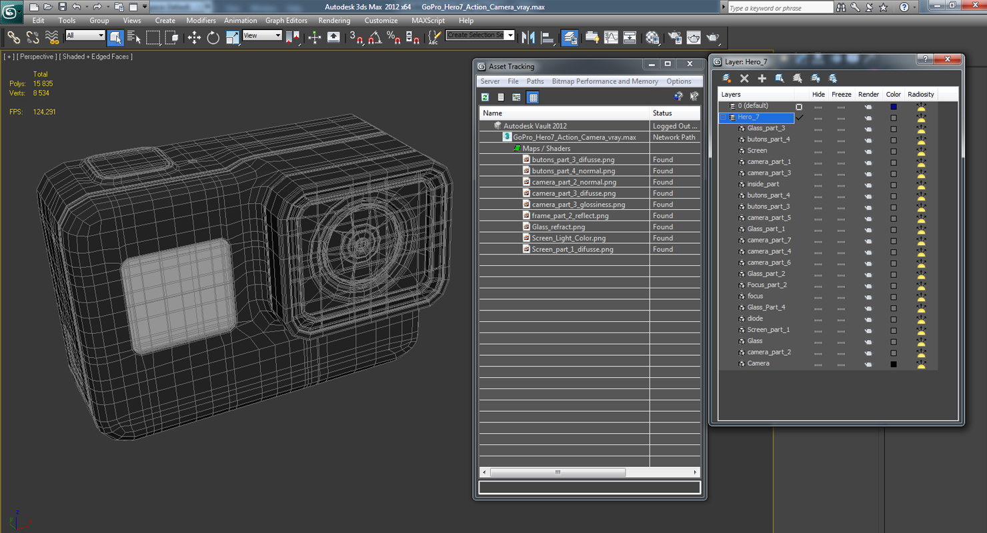Viewport: 987px width, 533px height.
Task: Open the Paths menu in Asset Tracking
Action: tap(535, 81)
